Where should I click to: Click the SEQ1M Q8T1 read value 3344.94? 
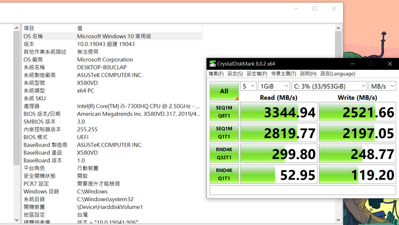(x=279, y=111)
